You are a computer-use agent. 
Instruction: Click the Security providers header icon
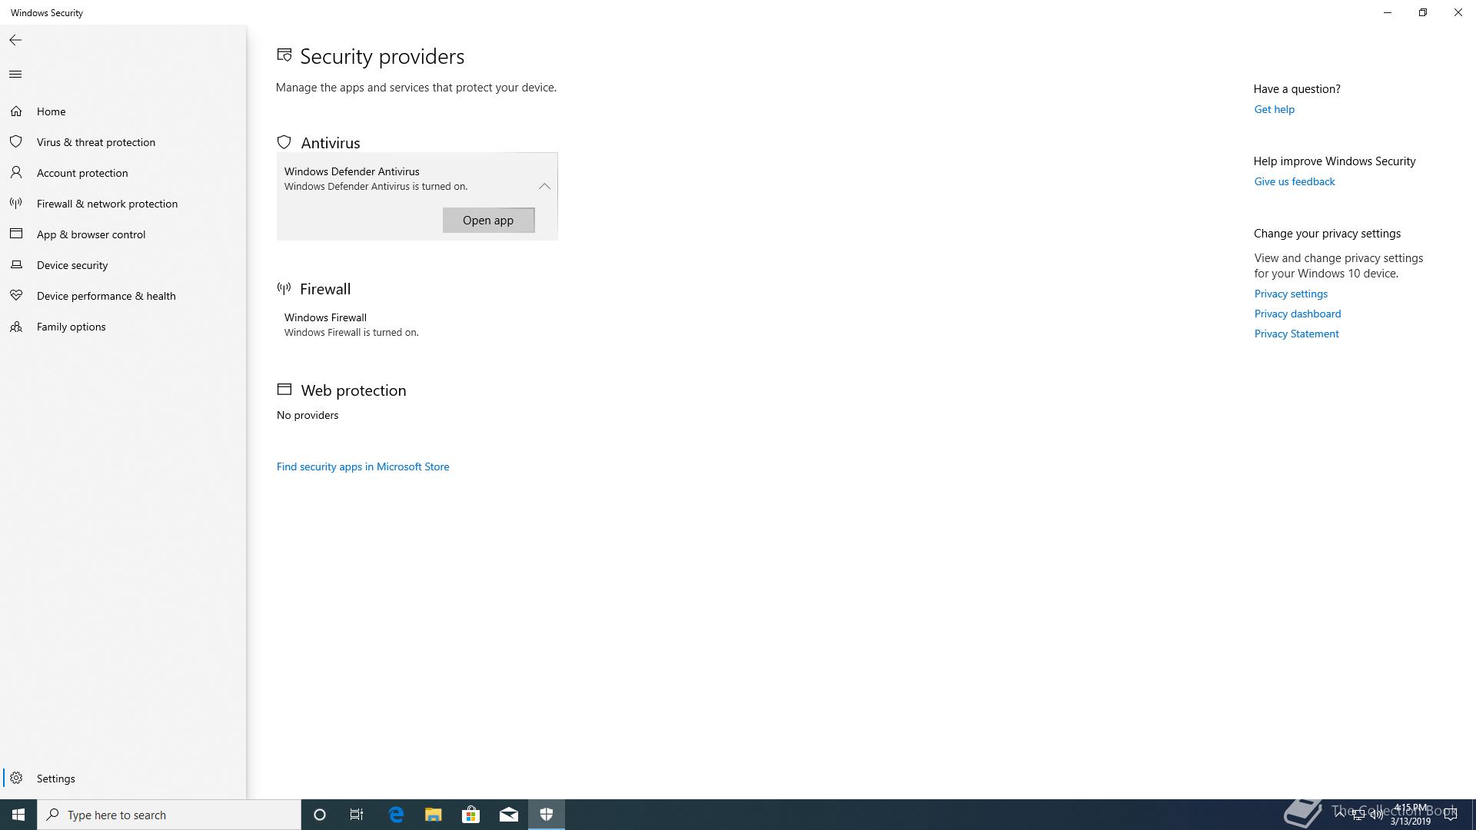coord(284,55)
